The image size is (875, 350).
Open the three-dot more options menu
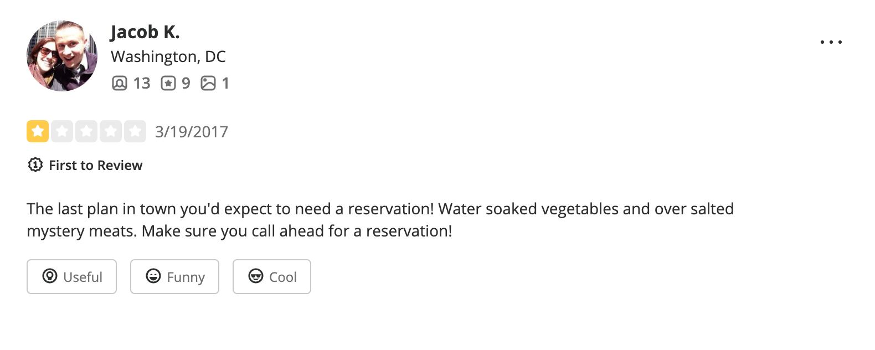(x=831, y=42)
